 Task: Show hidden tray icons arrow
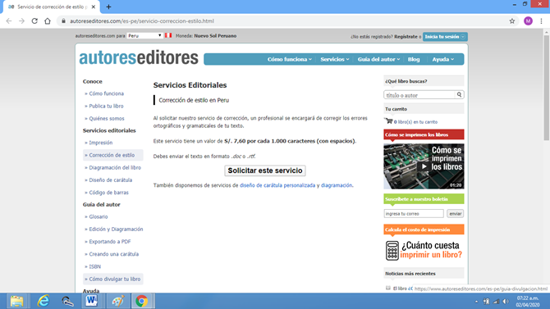pos(476,302)
